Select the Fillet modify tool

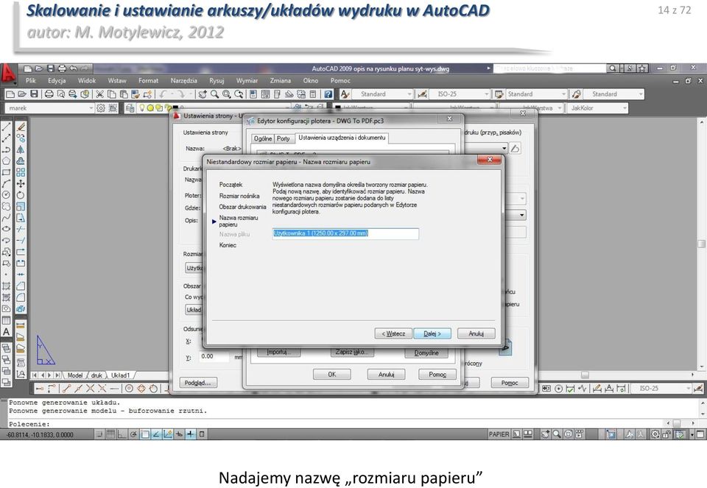click(21, 297)
